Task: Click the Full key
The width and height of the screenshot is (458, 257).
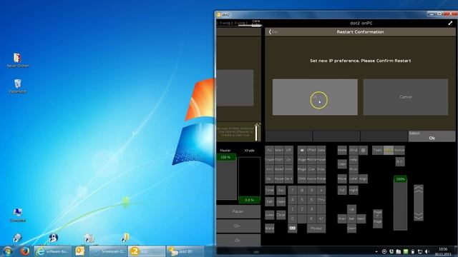Action: coord(342,191)
